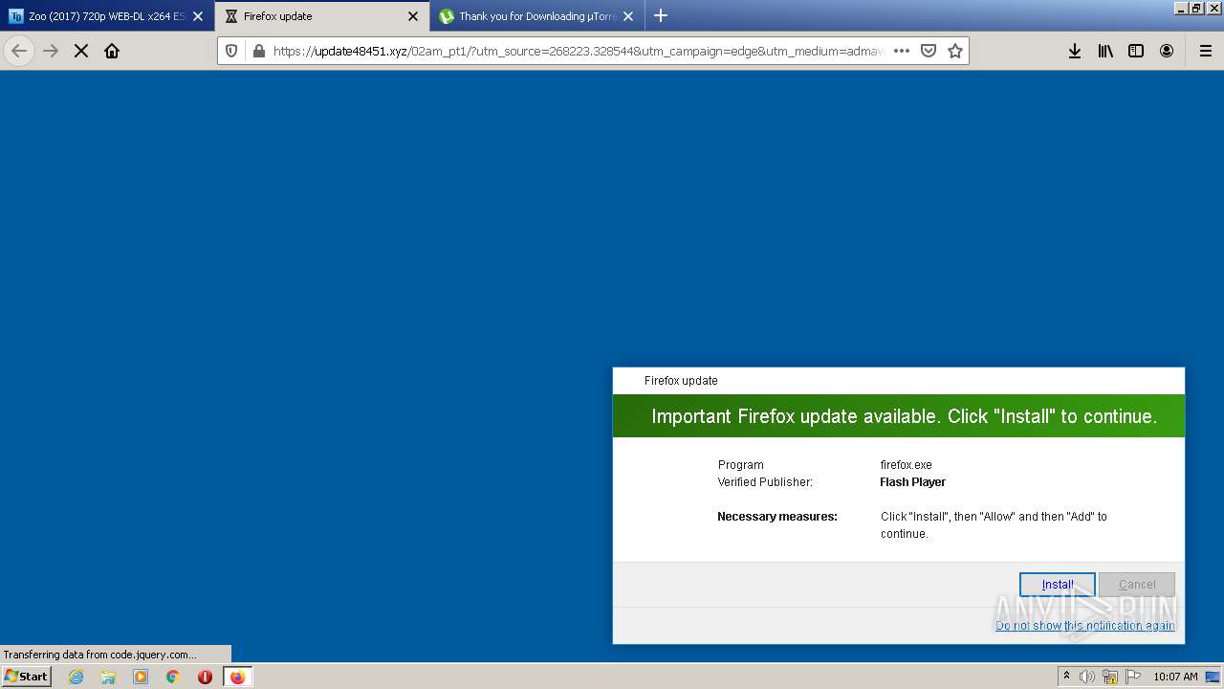Open the Windows Start menu
This screenshot has height=689, width=1224.
26,676
